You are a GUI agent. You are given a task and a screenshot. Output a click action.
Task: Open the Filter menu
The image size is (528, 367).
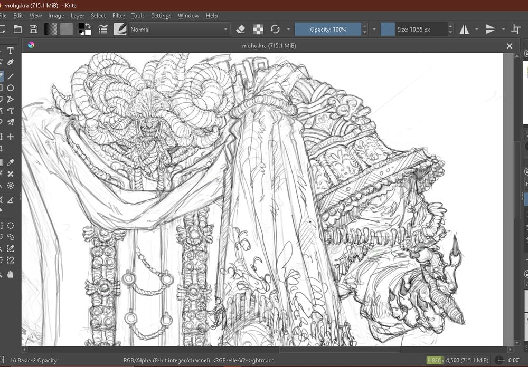(x=118, y=15)
